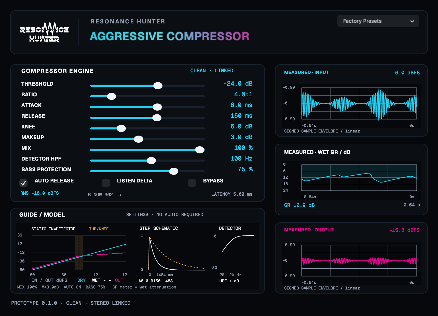Click the GR 12.9 dB readout
This screenshot has height=316, width=438.
click(x=299, y=205)
